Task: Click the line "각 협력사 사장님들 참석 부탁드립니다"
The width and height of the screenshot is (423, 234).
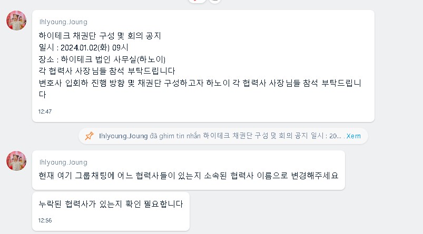Action: (106, 71)
